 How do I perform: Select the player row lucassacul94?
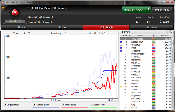click(146, 42)
